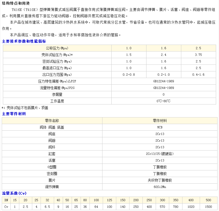Select the 出口压力范围(Mpa) row label
Viewport: 219px width, 211px height.
57,75
